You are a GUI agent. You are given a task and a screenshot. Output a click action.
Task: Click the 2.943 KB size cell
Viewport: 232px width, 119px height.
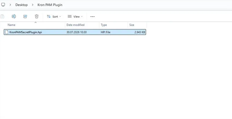click(x=140, y=32)
